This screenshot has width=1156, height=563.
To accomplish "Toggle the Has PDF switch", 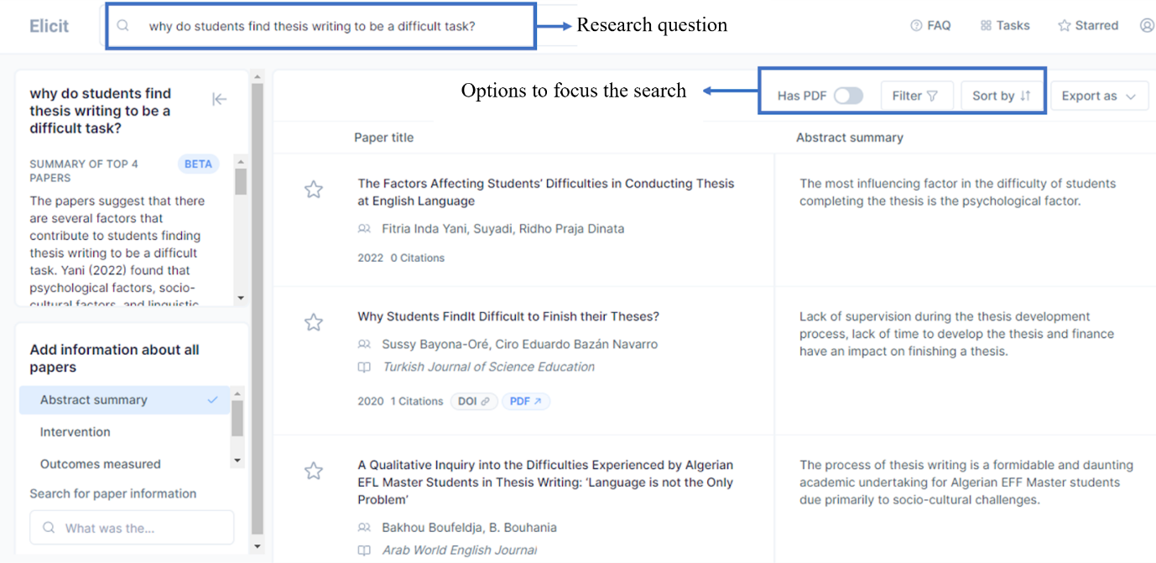I will 848,96.
